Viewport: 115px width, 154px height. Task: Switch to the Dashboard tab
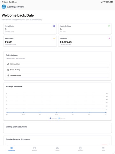click(11, 149)
